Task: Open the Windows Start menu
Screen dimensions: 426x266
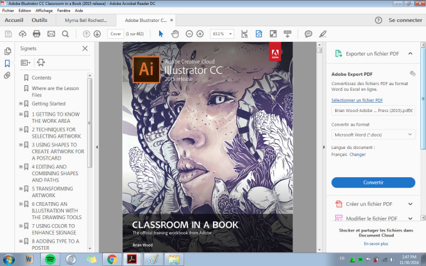Action: [9, 260]
